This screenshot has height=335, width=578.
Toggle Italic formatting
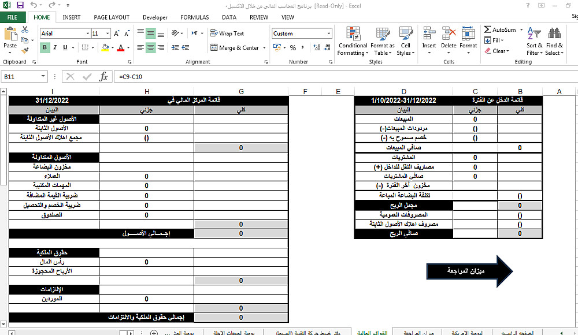55,47
